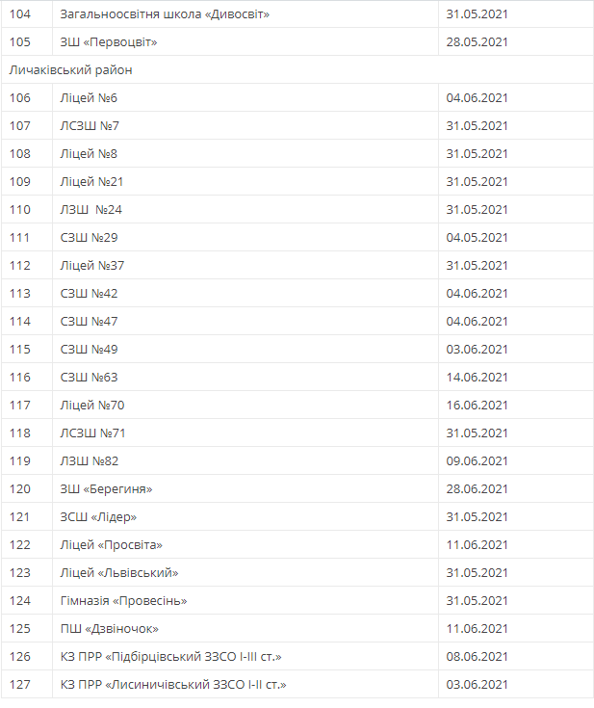Viewport: 594px width, 708px height.
Task: Select row number 109 cell
Action: click(x=20, y=182)
